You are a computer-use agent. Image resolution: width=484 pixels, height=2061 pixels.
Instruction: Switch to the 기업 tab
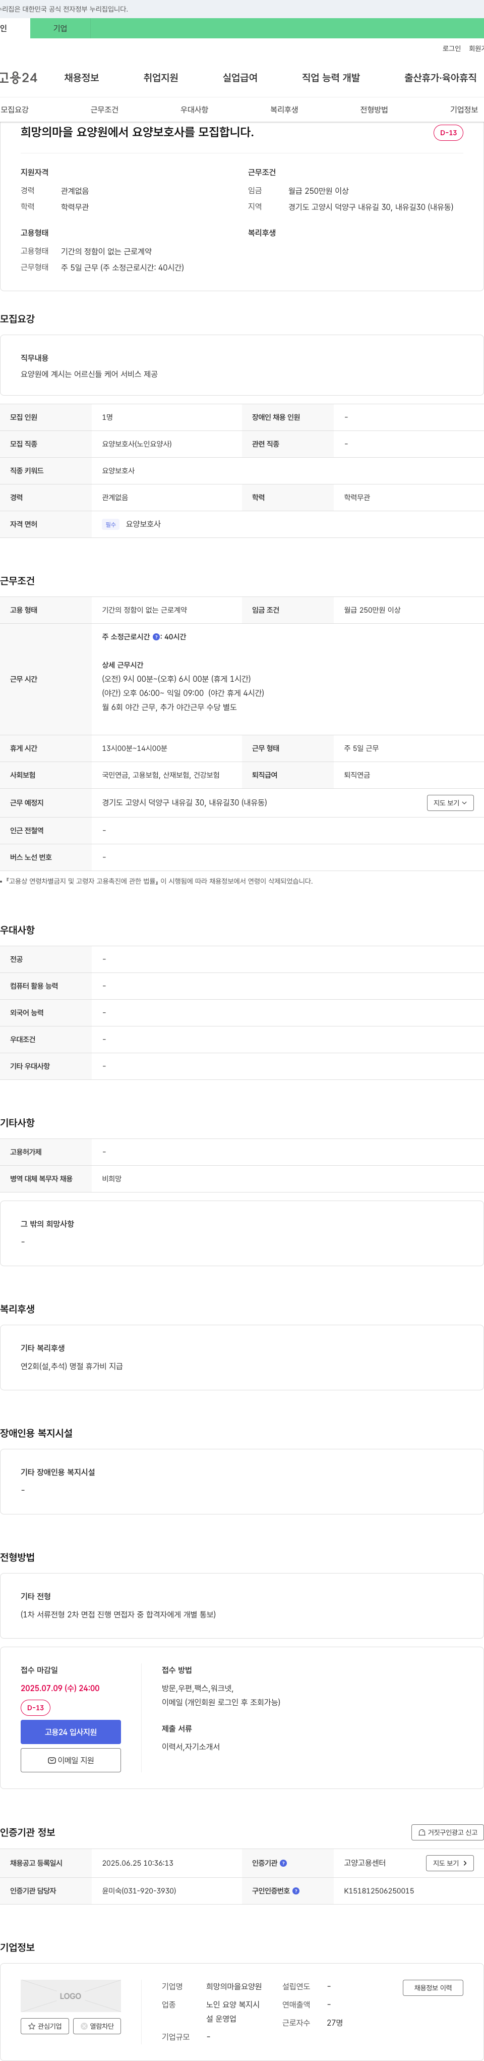(x=60, y=28)
